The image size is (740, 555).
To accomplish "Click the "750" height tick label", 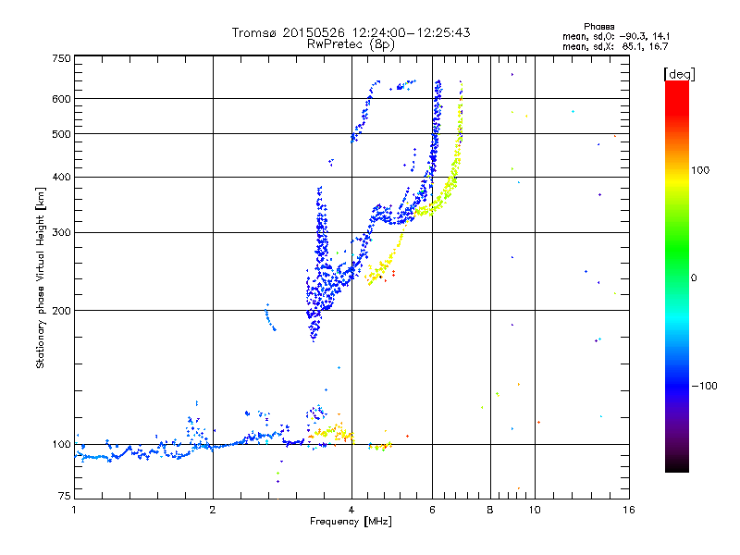I will click(61, 58).
